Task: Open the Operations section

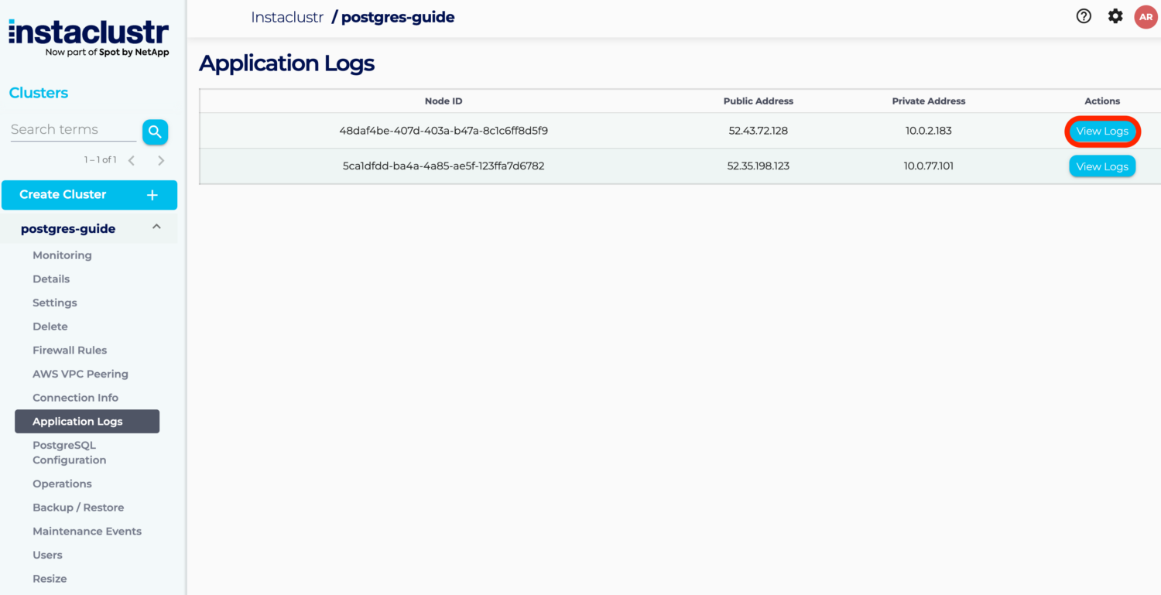Action: tap(62, 484)
